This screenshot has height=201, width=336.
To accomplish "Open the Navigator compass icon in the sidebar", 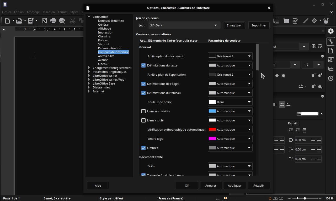I will click(x=331, y=78).
